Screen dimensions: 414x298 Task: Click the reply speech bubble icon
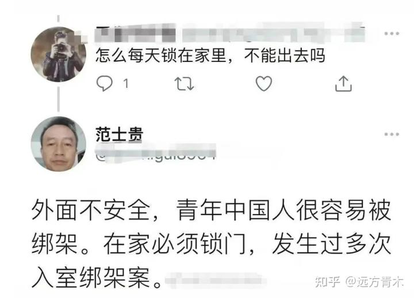coord(104,83)
